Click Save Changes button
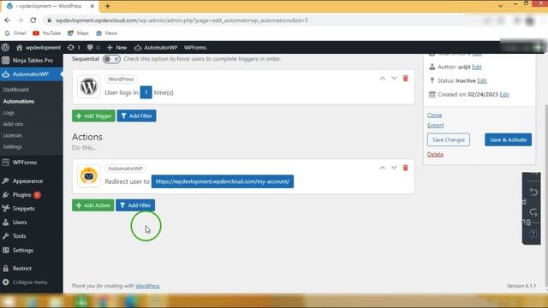 pos(449,139)
